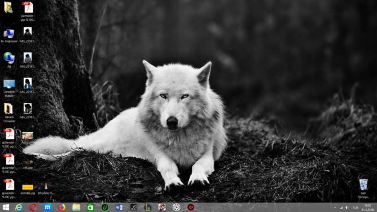The height and width of the screenshot is (212, 377).
Task: Launch Microsoft Word from taskbar
Action: tap(119, 207)
